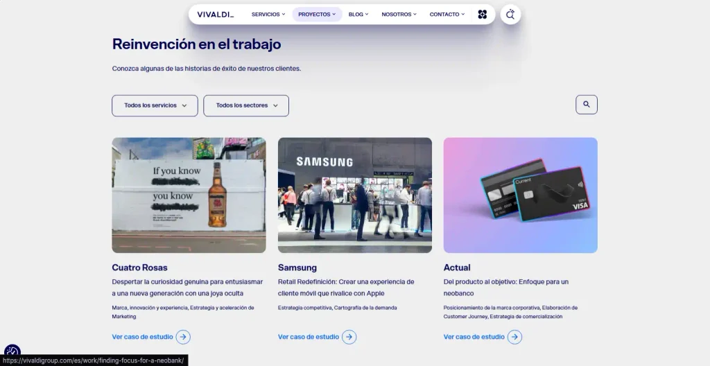710x366 pixels.
Task: Open the Todos los sectores dropdown
Action: [x=246, y=105]
